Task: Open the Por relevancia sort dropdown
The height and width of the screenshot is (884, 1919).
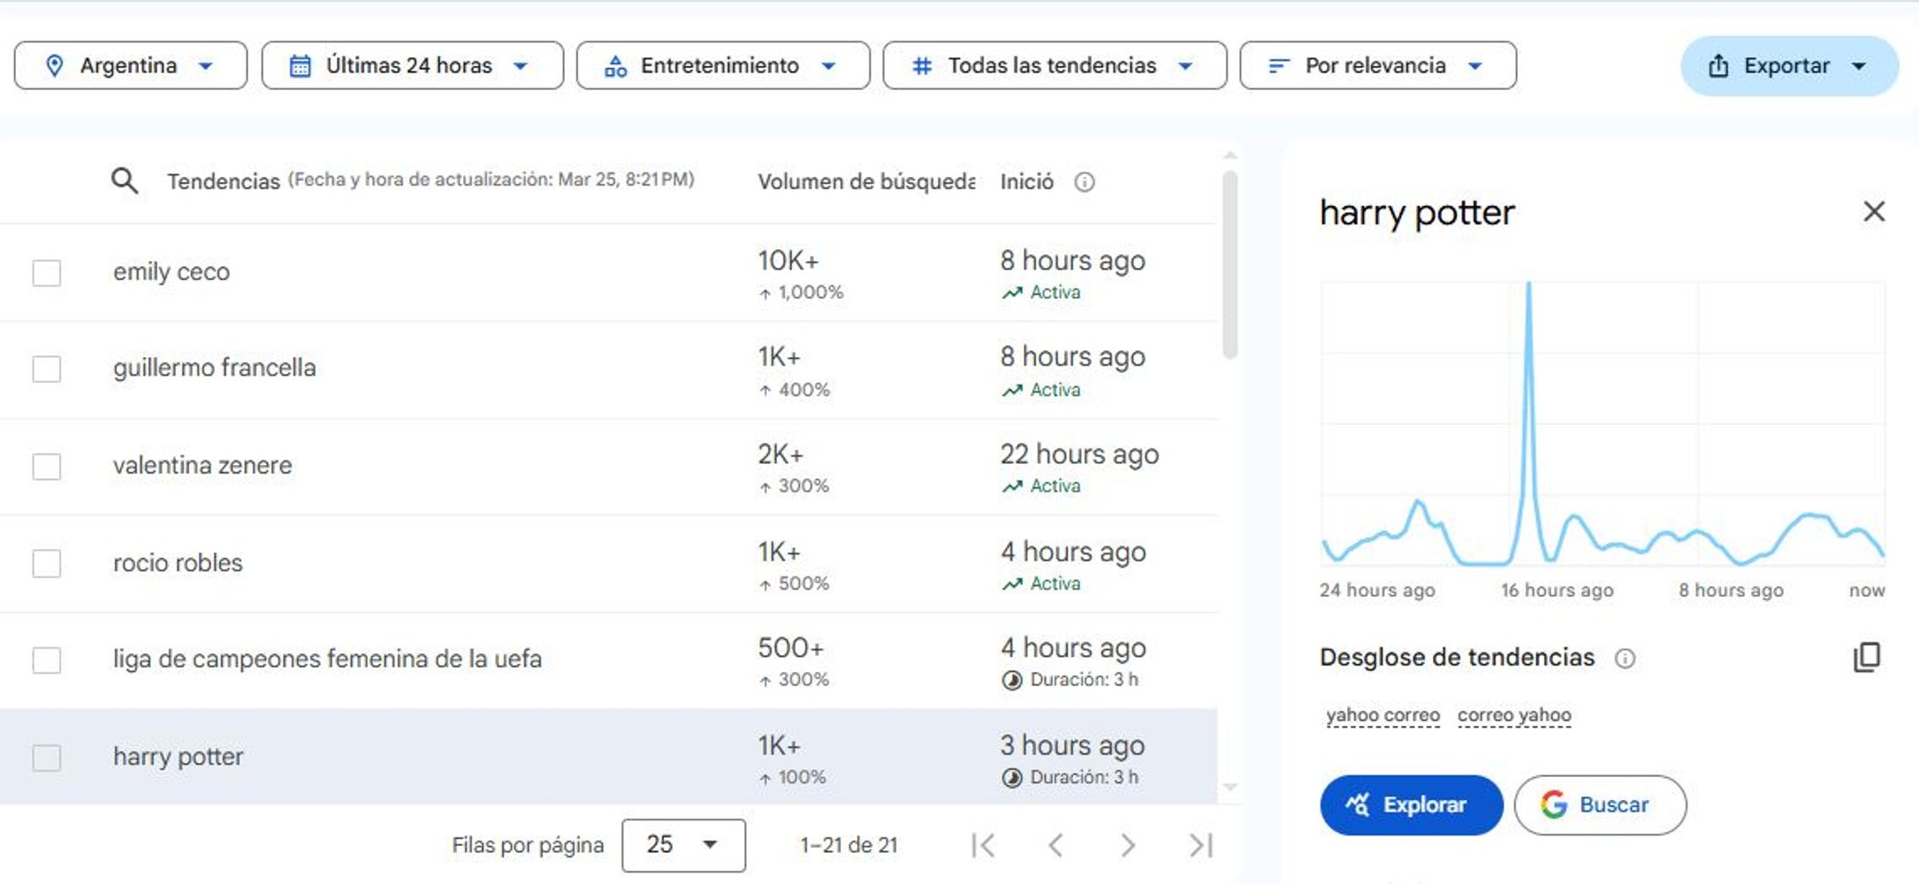Action: tap(1378, 65)
